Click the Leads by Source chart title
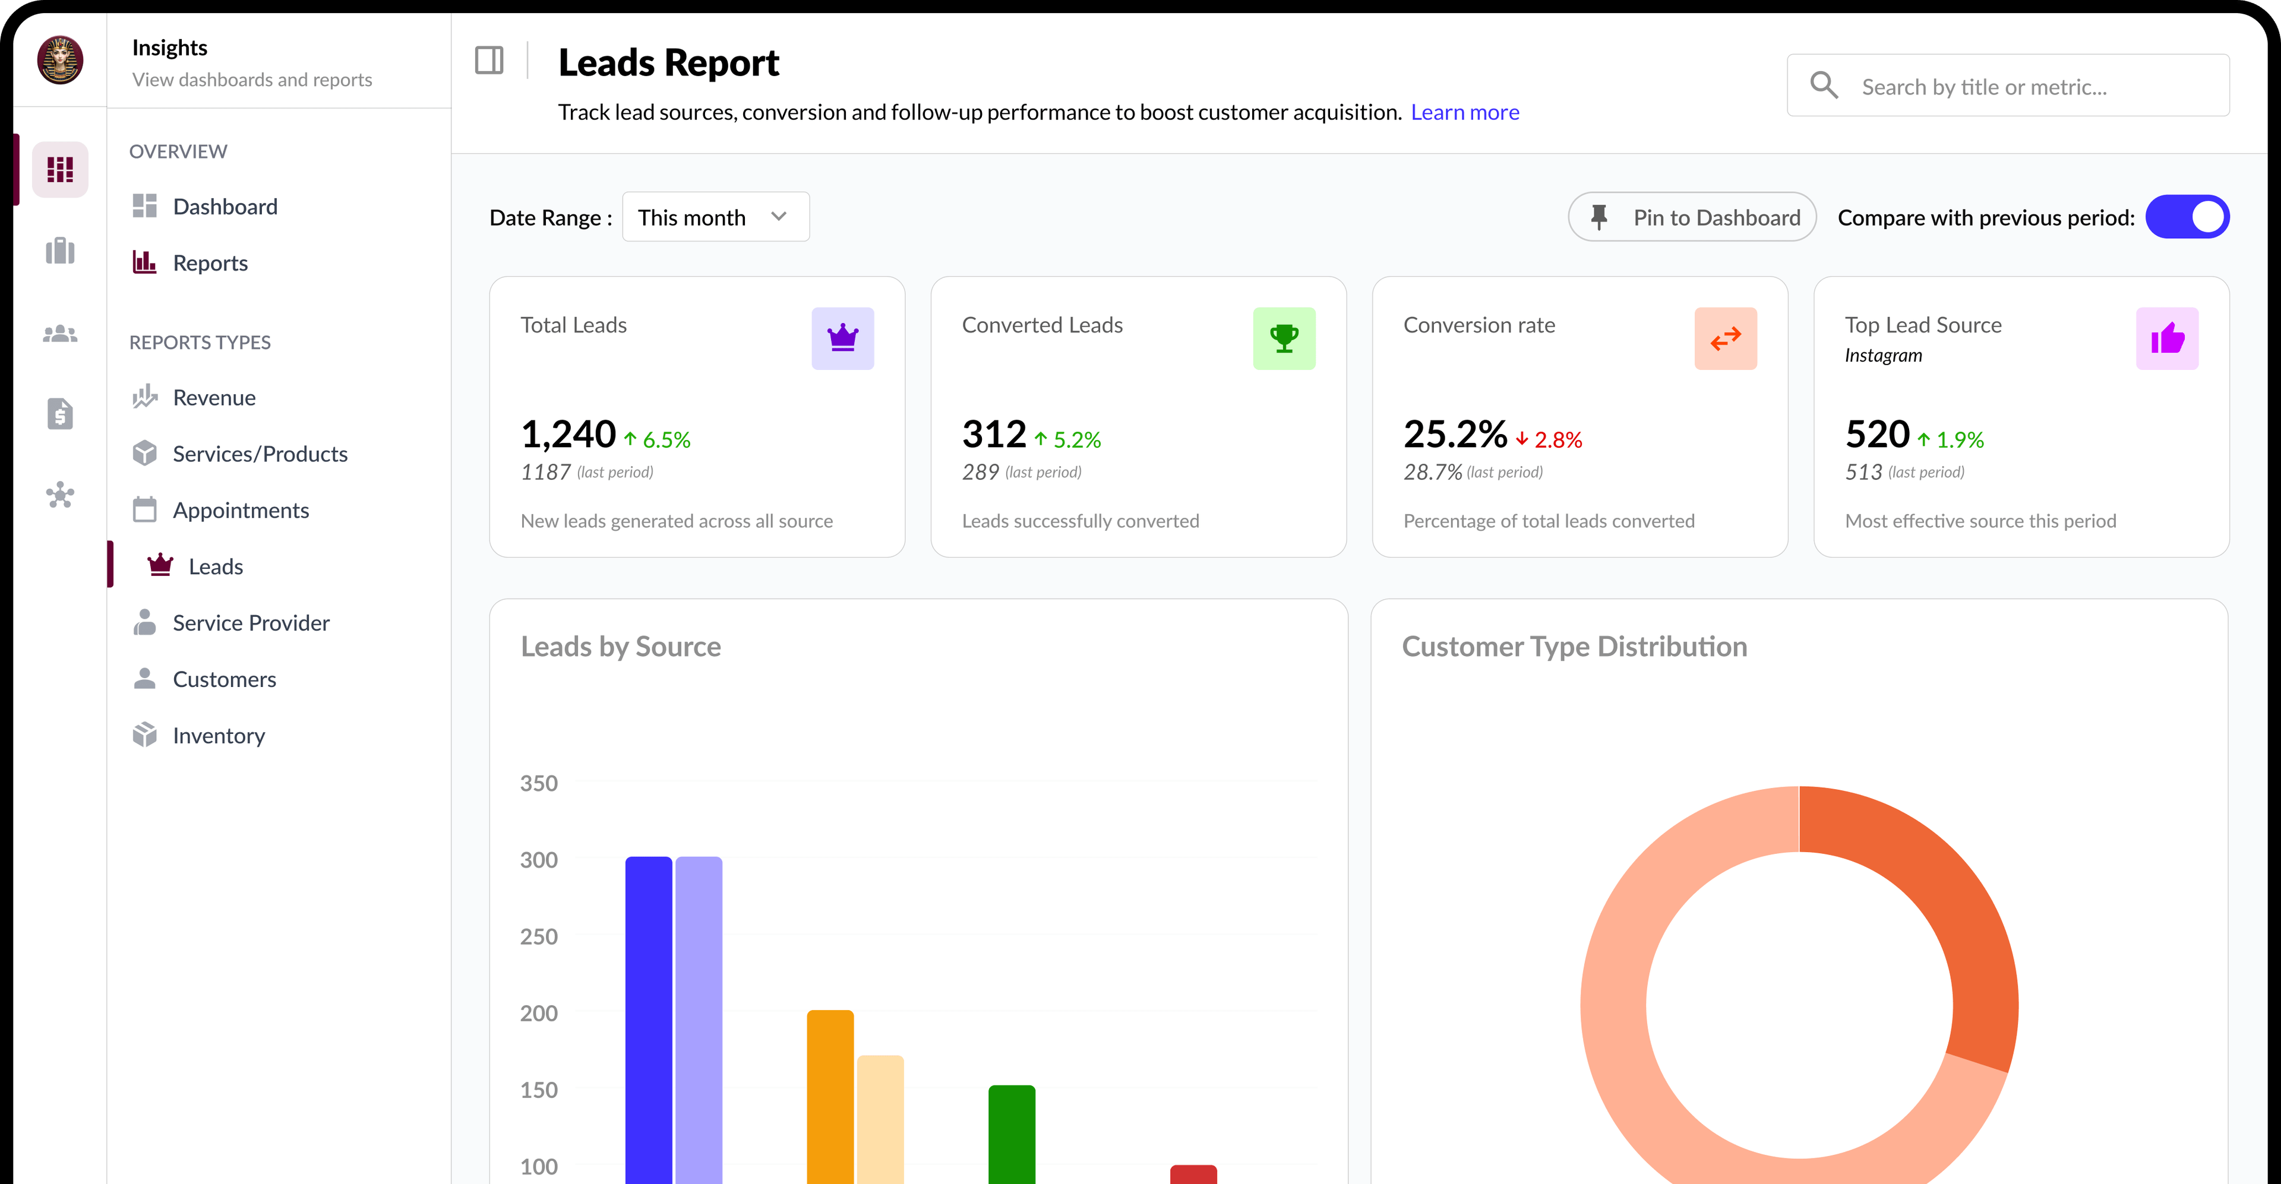The image size is (2281, 1184). click(x=621, y=647)
